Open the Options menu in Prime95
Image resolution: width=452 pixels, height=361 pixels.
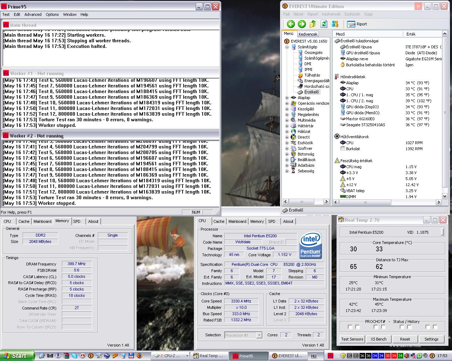coord(52,14)
